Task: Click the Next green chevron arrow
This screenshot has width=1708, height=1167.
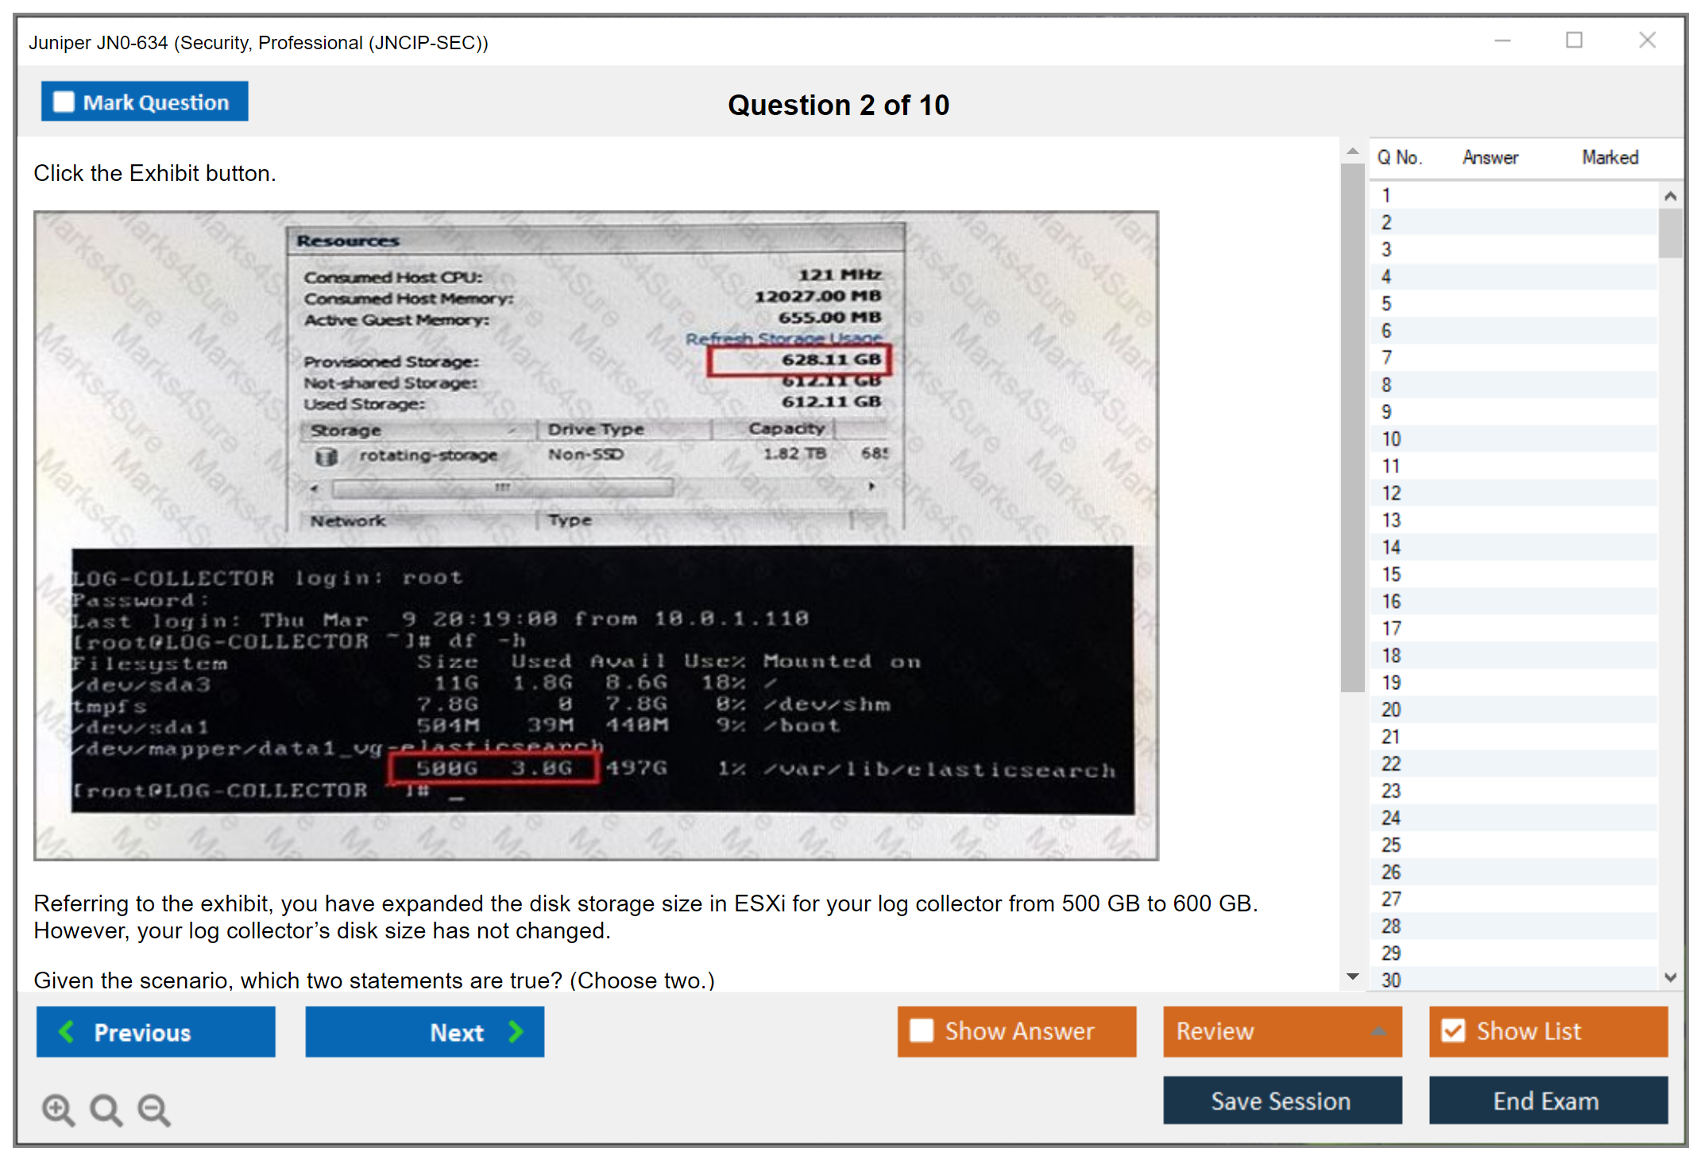Action: pos(516,1031)
